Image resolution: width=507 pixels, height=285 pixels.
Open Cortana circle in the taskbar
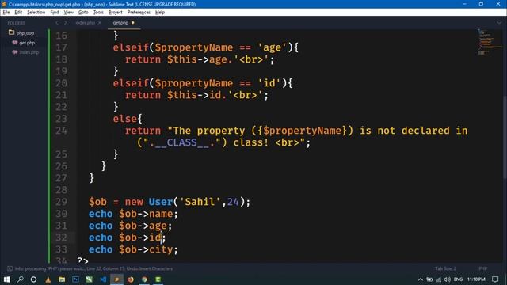tap(33, 279)
